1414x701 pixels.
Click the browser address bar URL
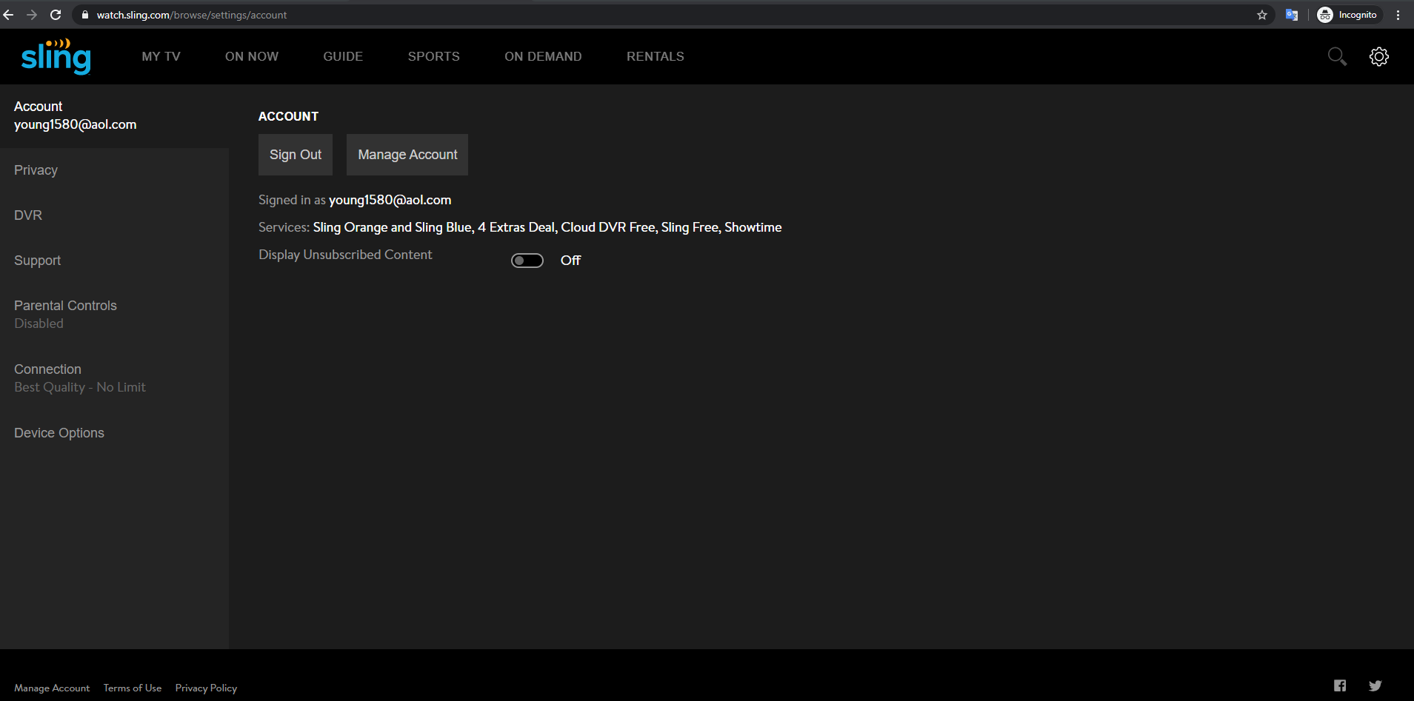point(192,15)
